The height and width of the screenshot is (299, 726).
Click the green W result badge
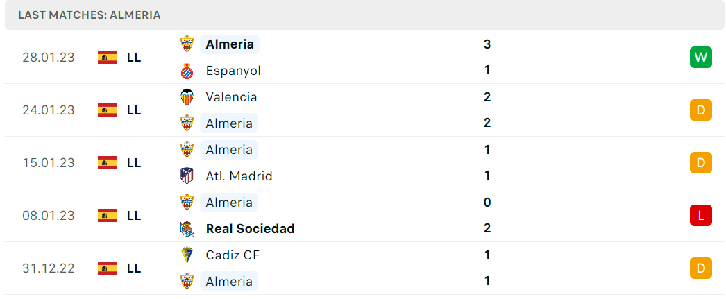point(700,58)
